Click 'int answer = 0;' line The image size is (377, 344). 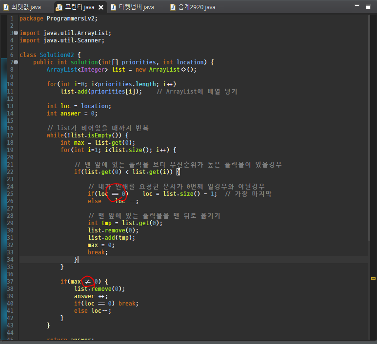tap(72, 114)
